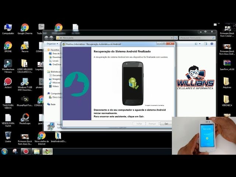Click the red record taskbar icon
The width and height of the screenshot is (236, 177).
point(26,152)
